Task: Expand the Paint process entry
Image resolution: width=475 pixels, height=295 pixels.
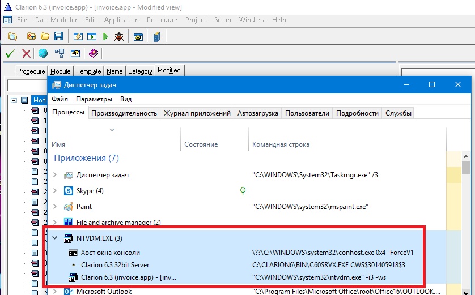Action: (x=55, y=207)
